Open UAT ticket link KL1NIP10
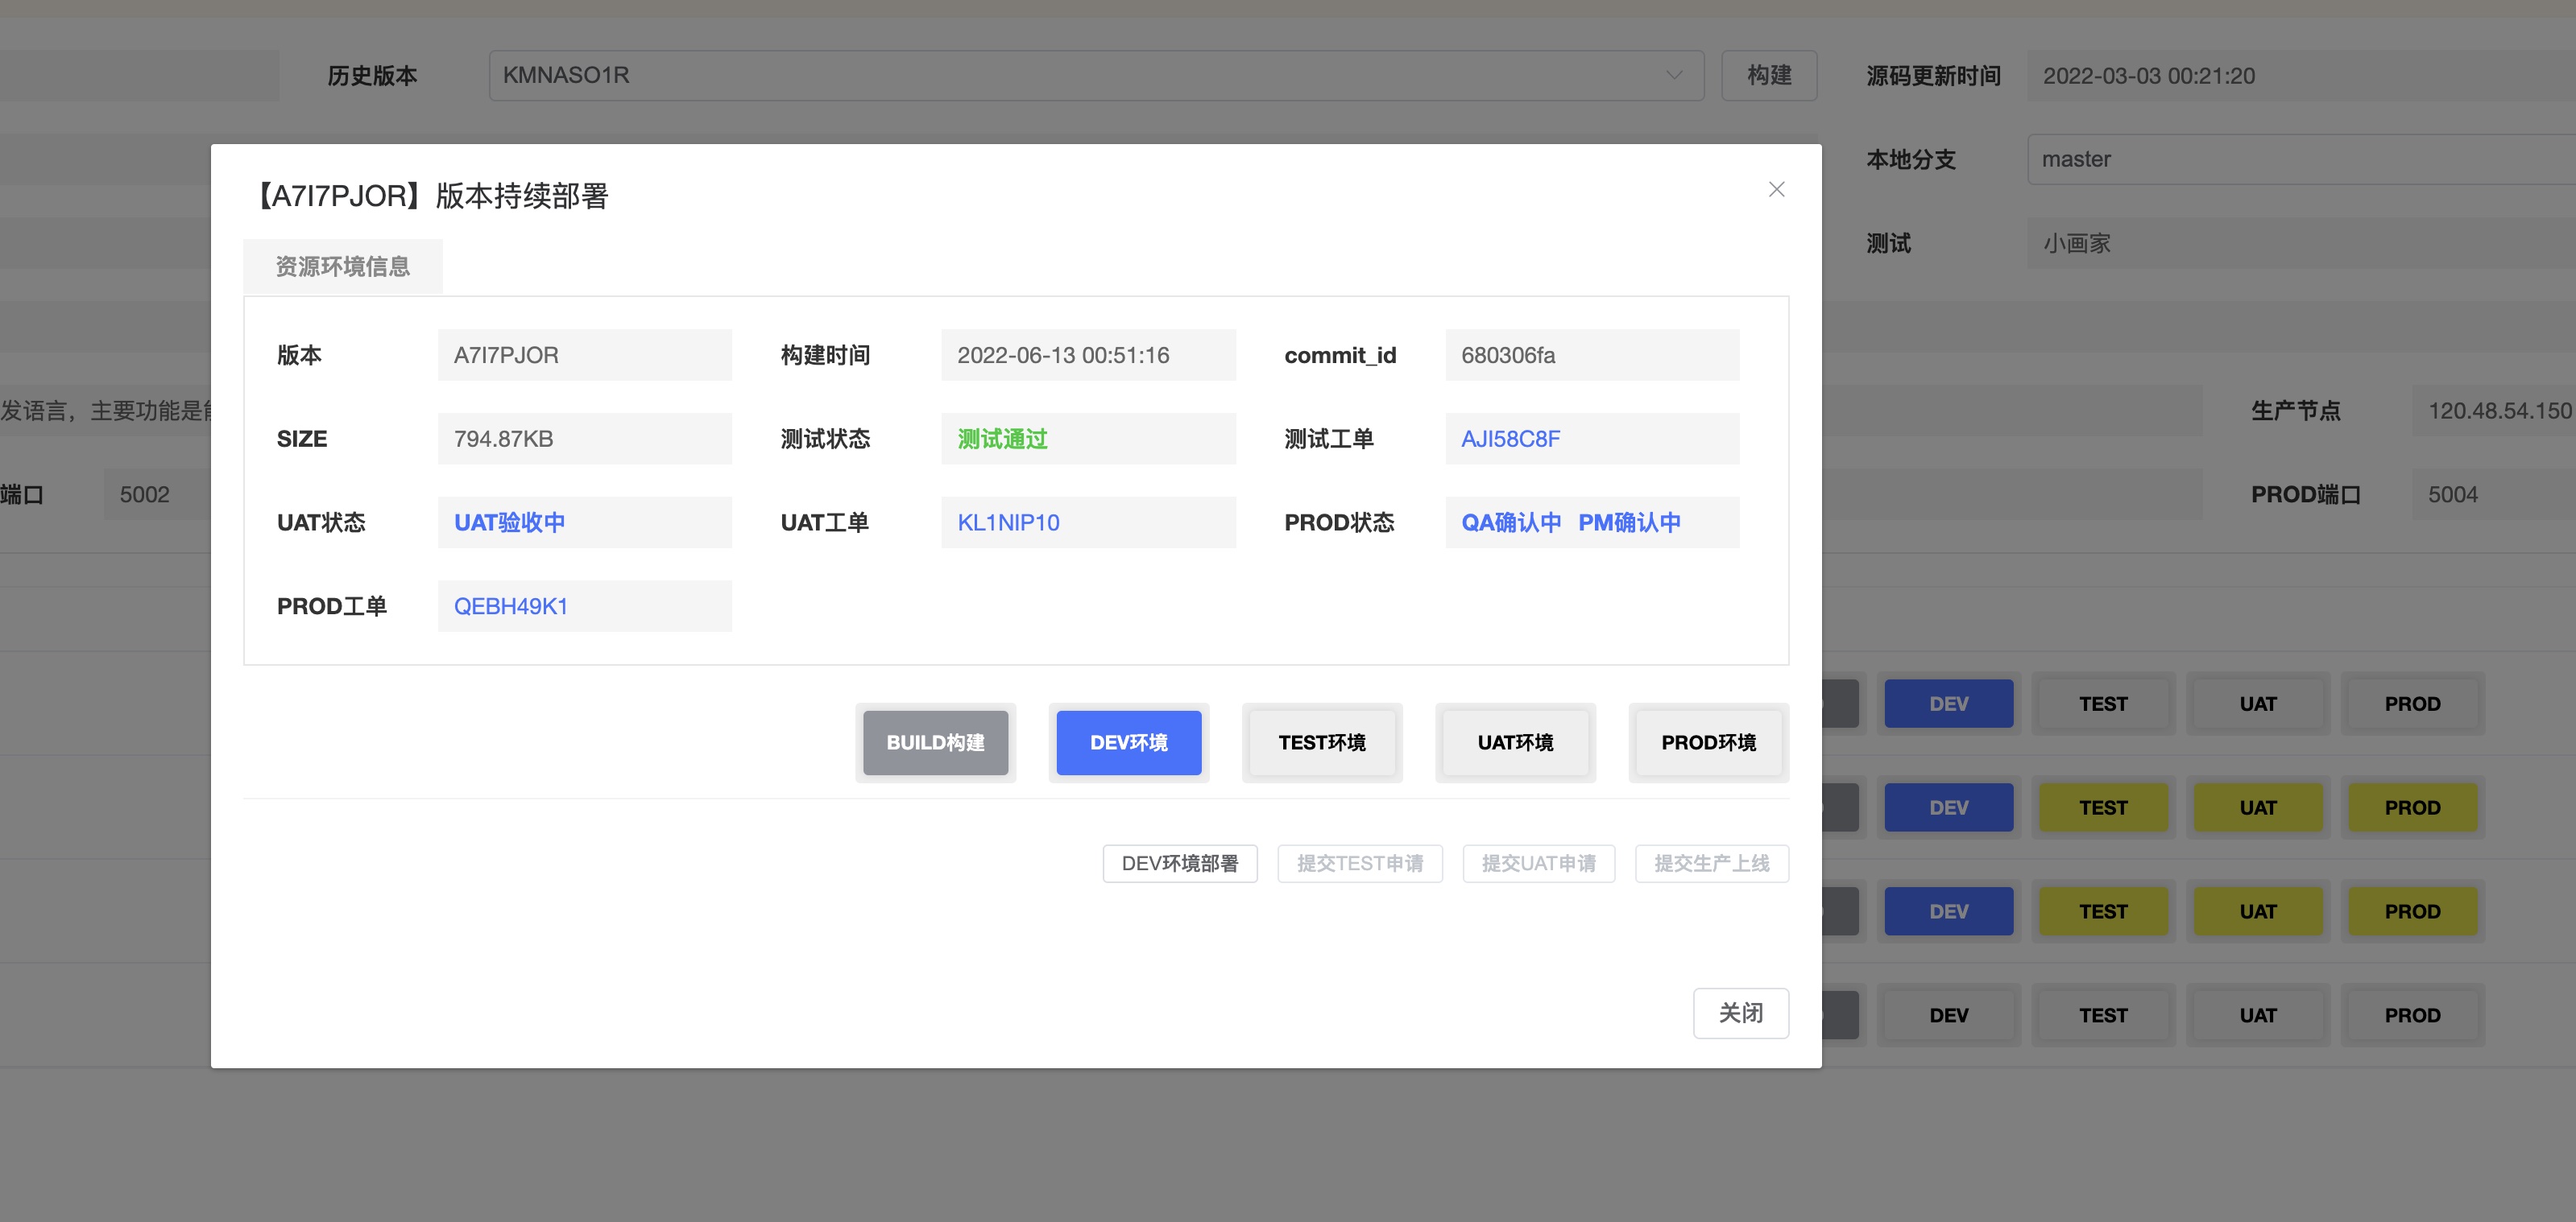The image size is (2576, 1222). (1008, 522)
